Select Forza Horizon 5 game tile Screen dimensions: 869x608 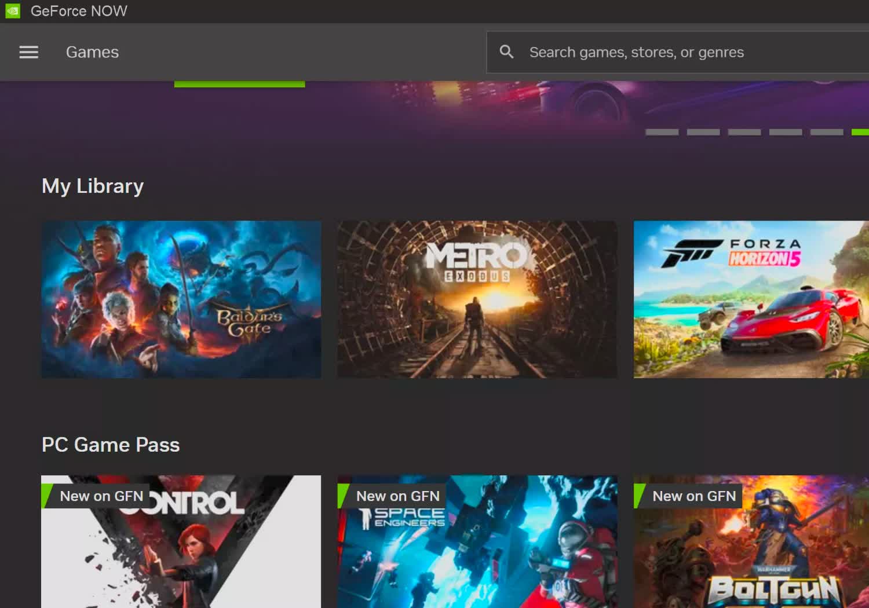751,299
